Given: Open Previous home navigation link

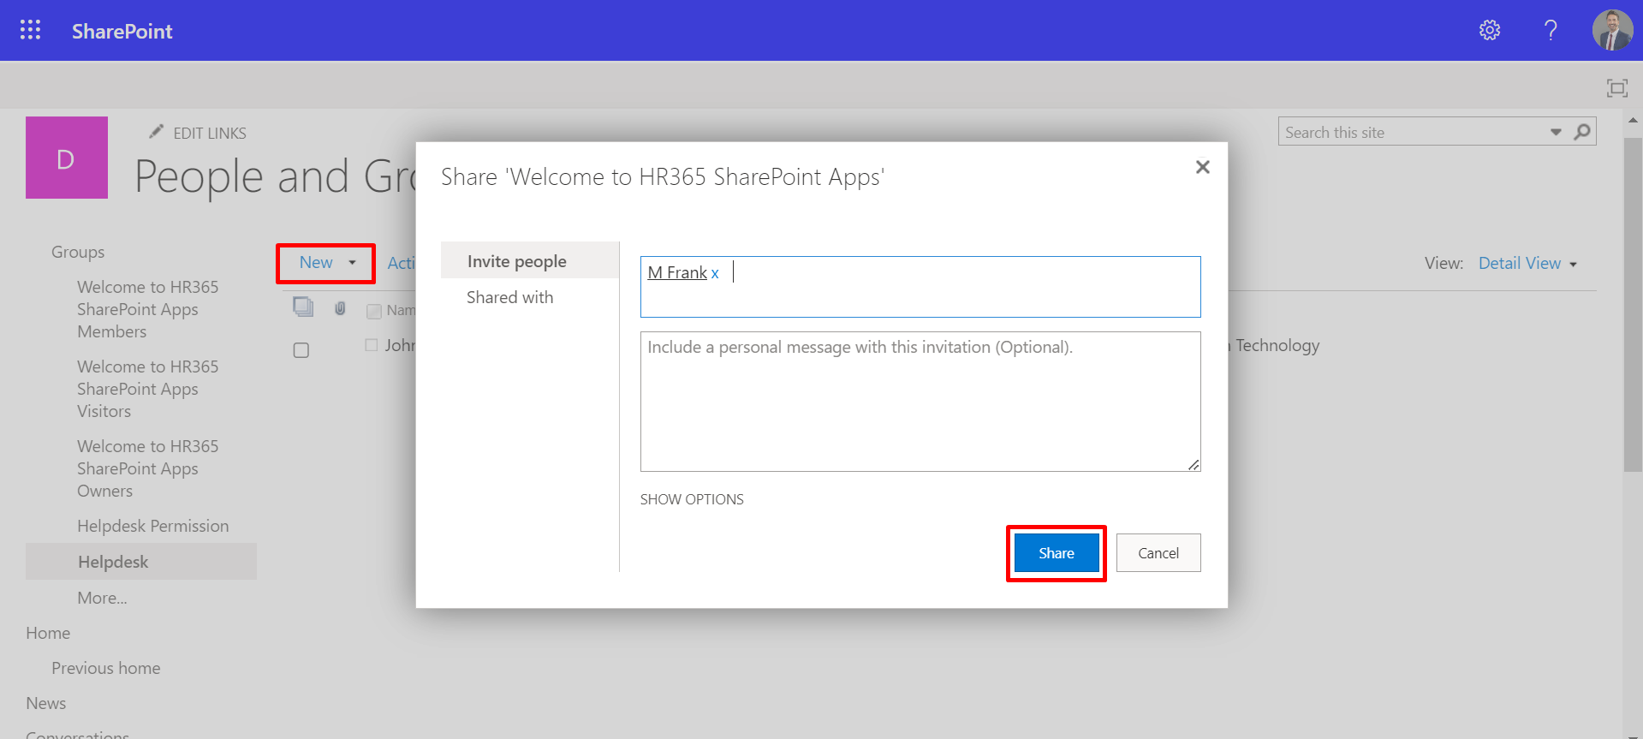Looking at the screenshot, I should click(x=106, y=668).
